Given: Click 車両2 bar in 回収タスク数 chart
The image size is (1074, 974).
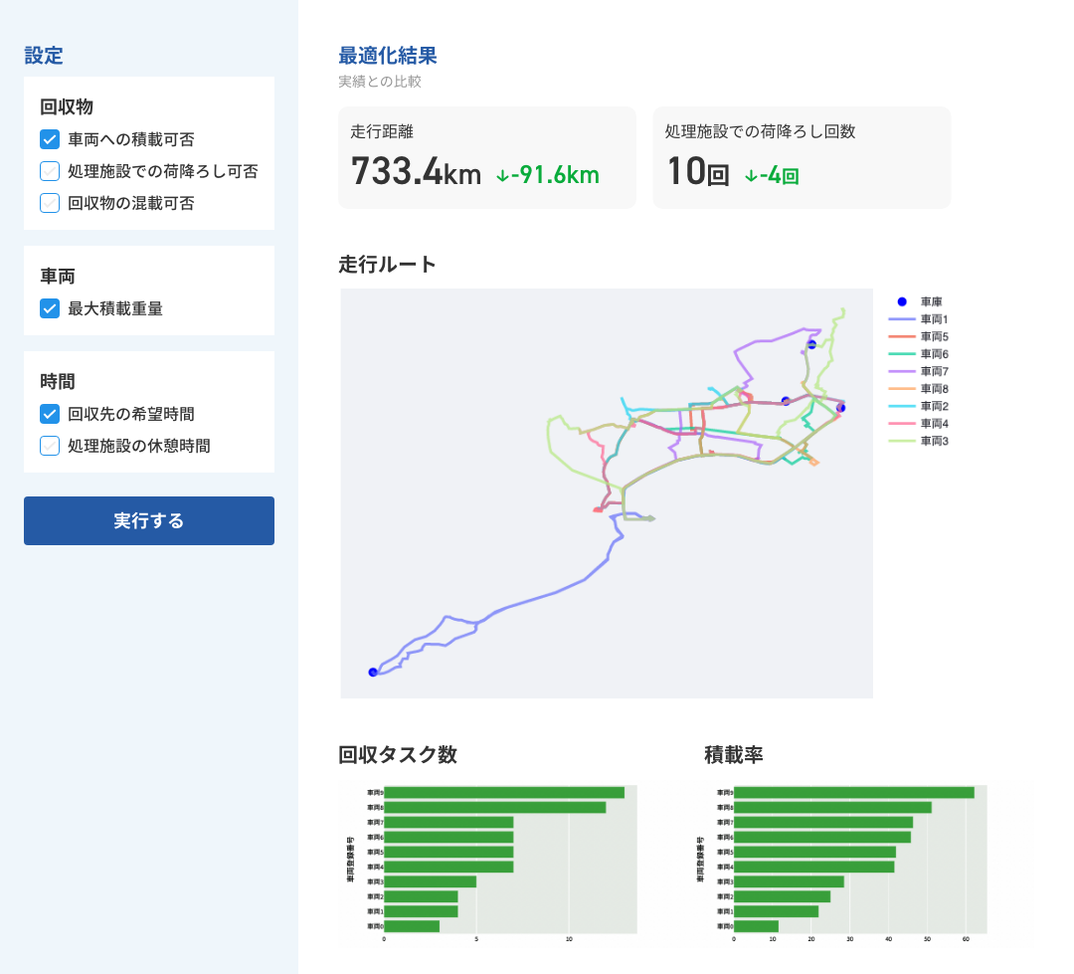Looking at the screenshot, I should click(x=421, y=896).
